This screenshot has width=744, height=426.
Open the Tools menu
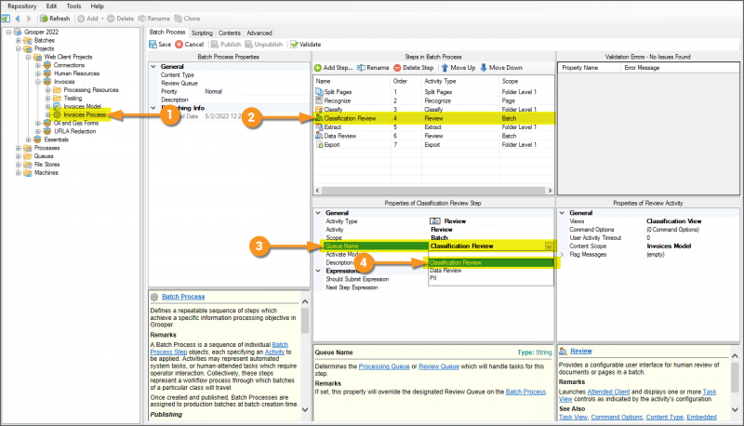tap(73, 7)
